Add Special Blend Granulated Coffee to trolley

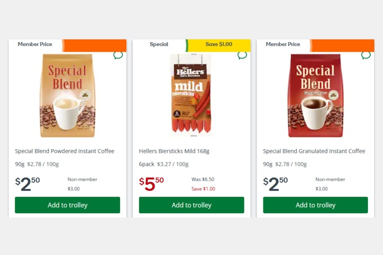pyautogui.click(x=315, y=205)
